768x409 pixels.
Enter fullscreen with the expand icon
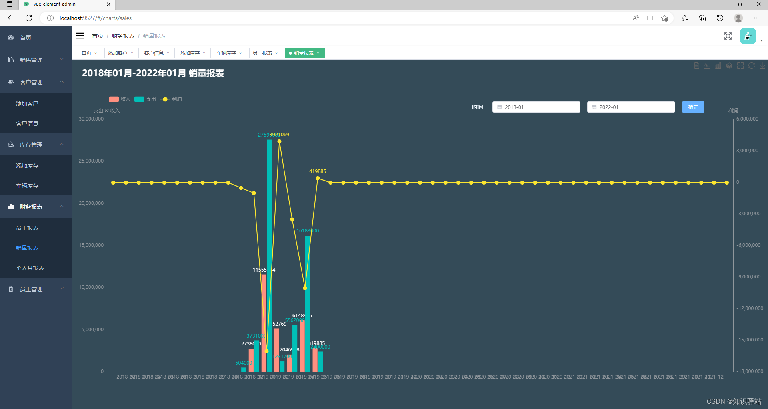728,36
